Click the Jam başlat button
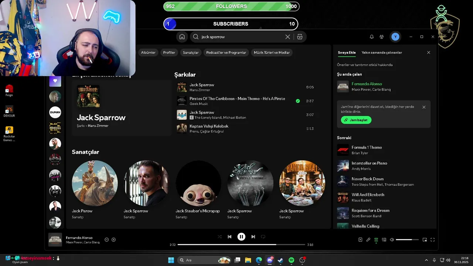 coord(356,120)
